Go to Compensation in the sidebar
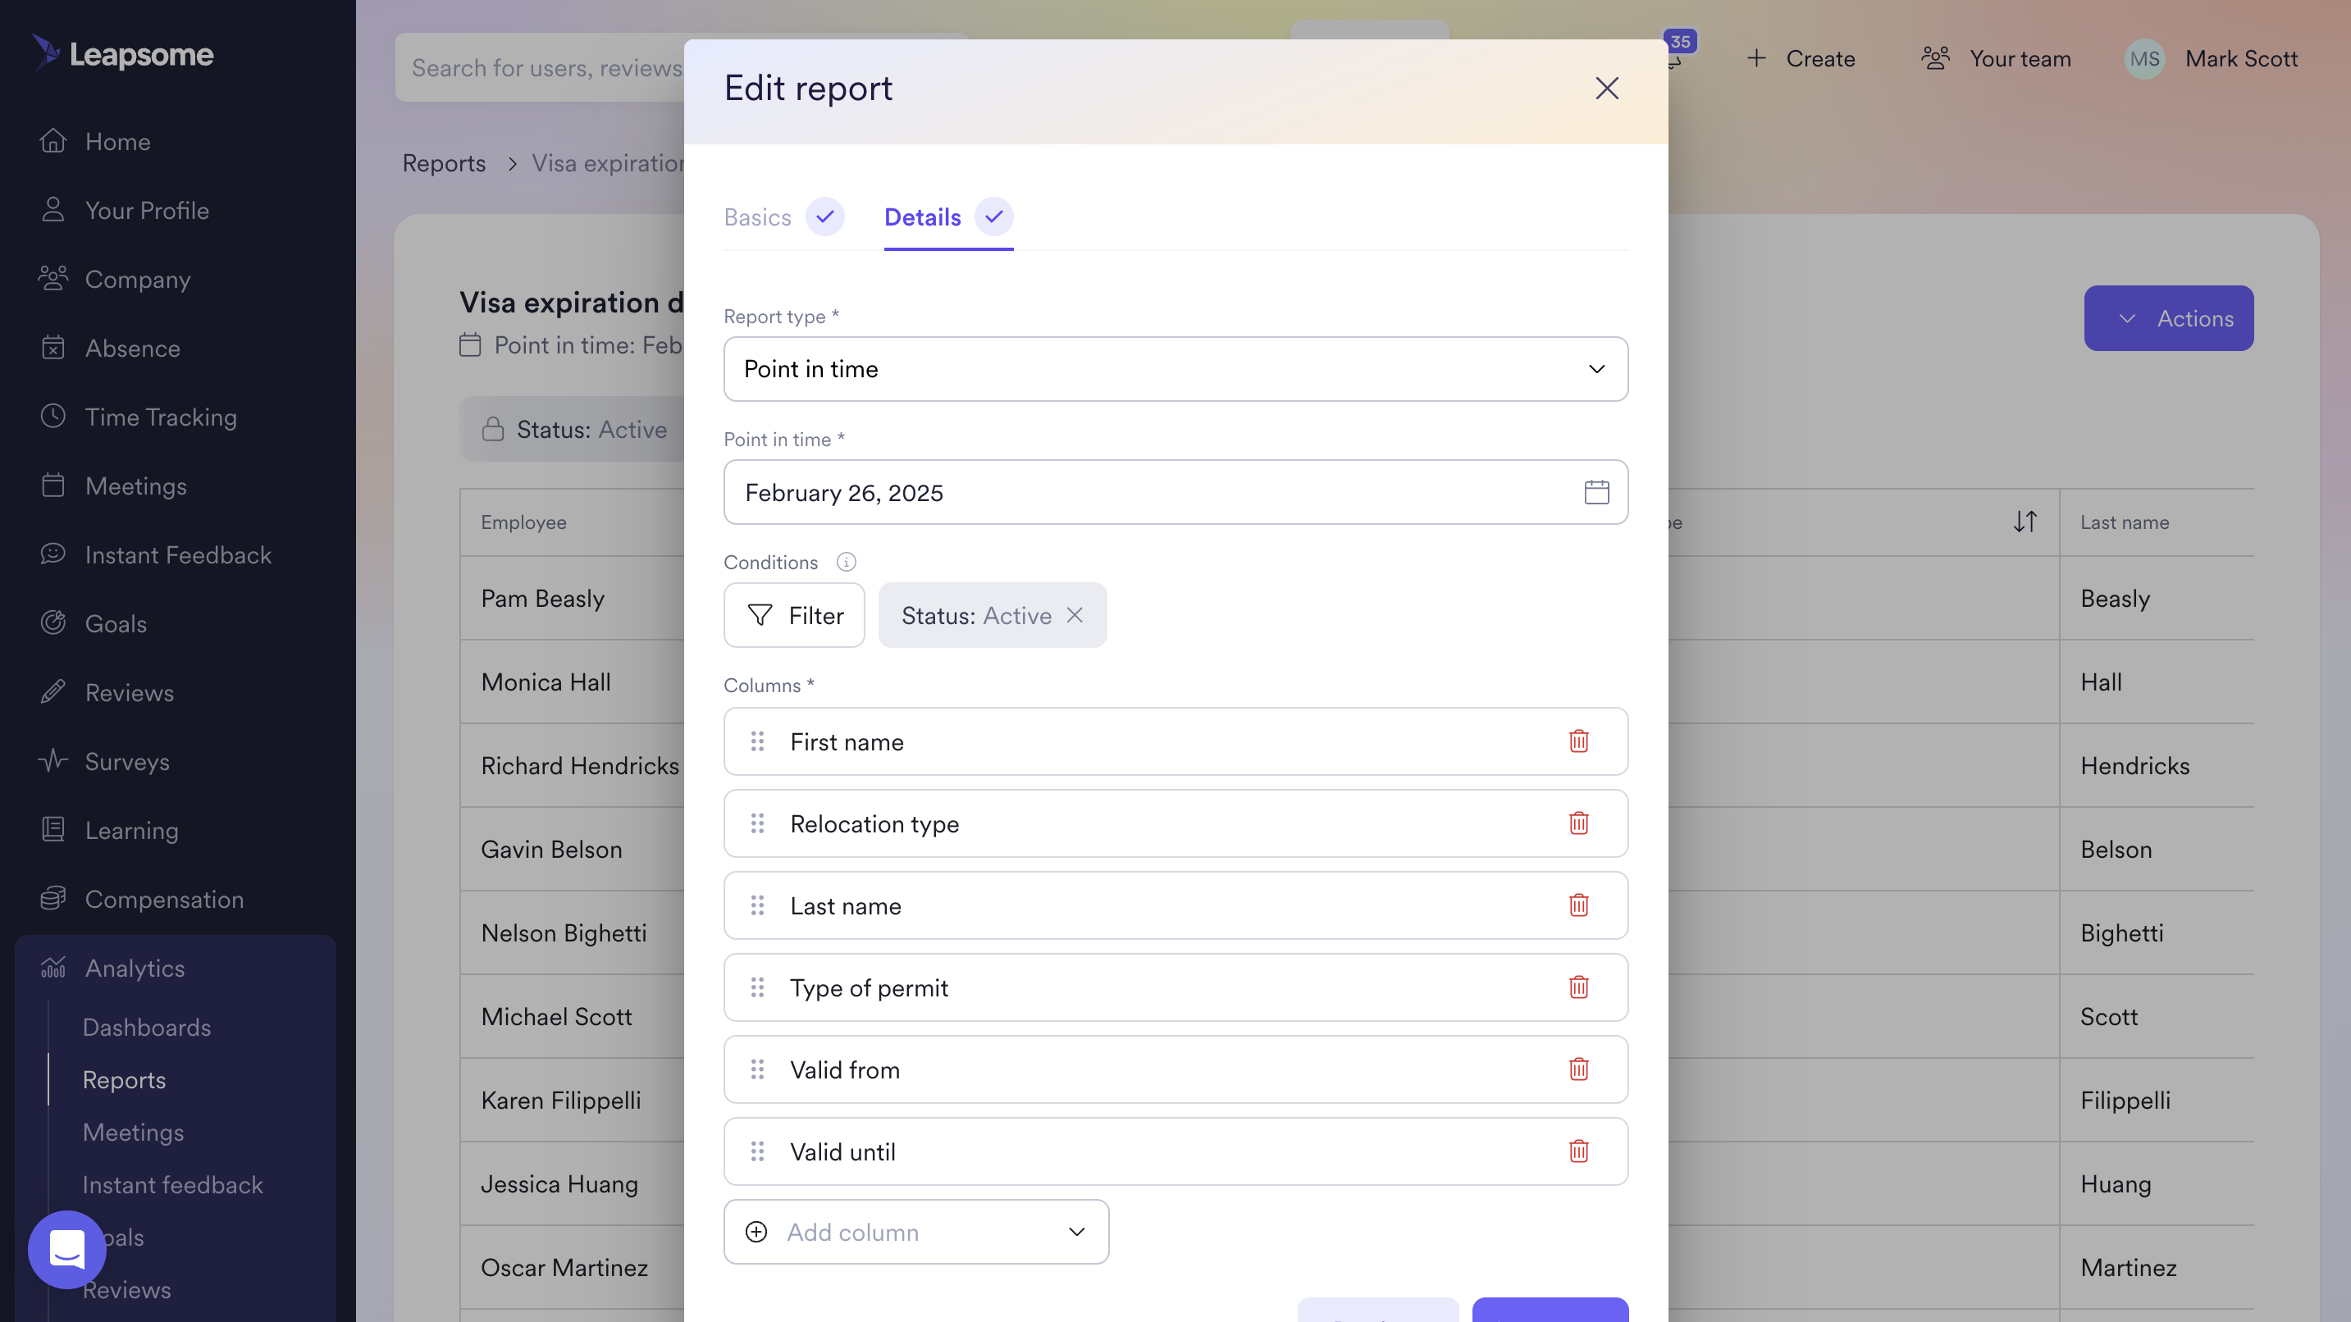The height and width of the screenshot is (1322, 2351). (164, 900)
